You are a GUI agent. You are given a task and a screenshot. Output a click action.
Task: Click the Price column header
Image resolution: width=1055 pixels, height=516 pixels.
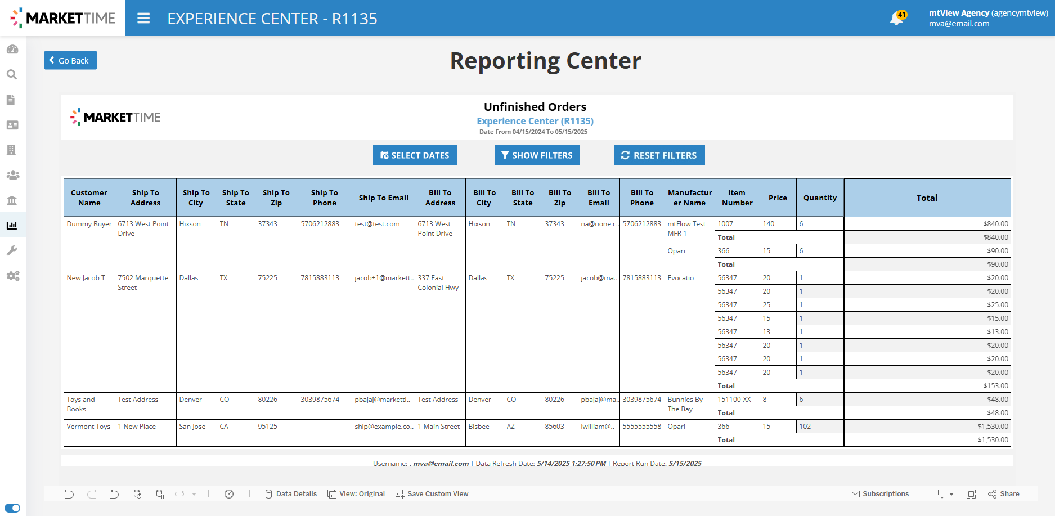[x=778, y=198]
